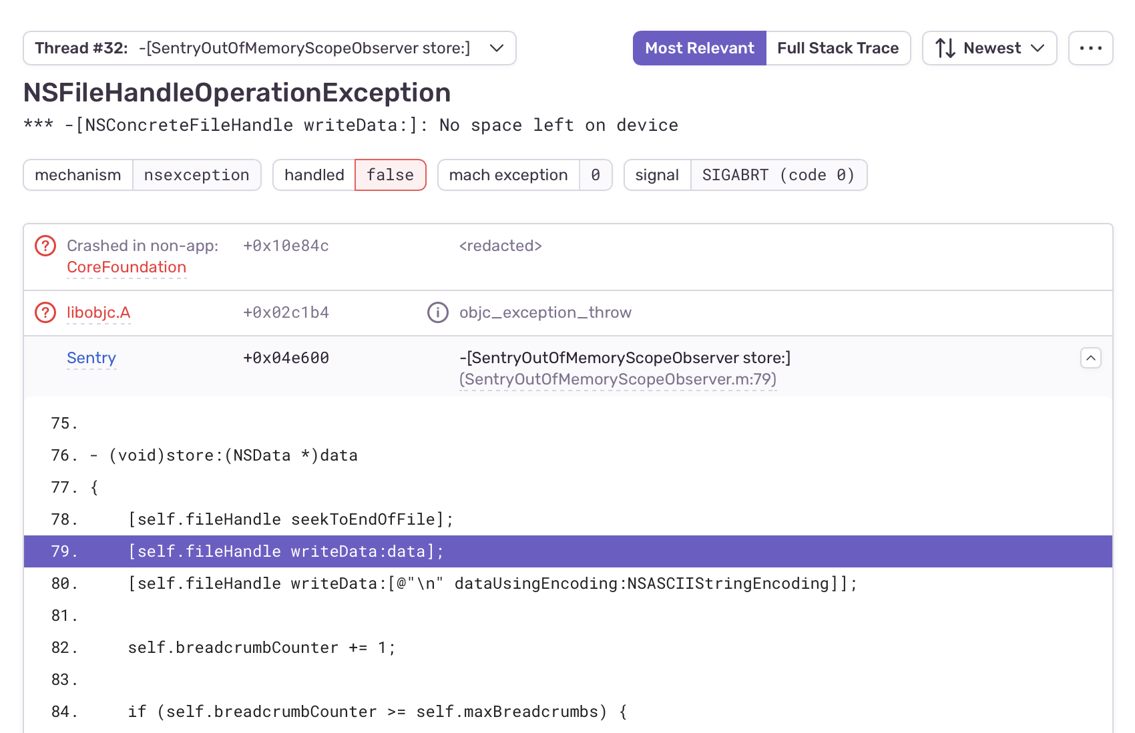Click the info icon next to objc_exception_throw
This screenshot has height=733, width=1135.
(438, 312)
